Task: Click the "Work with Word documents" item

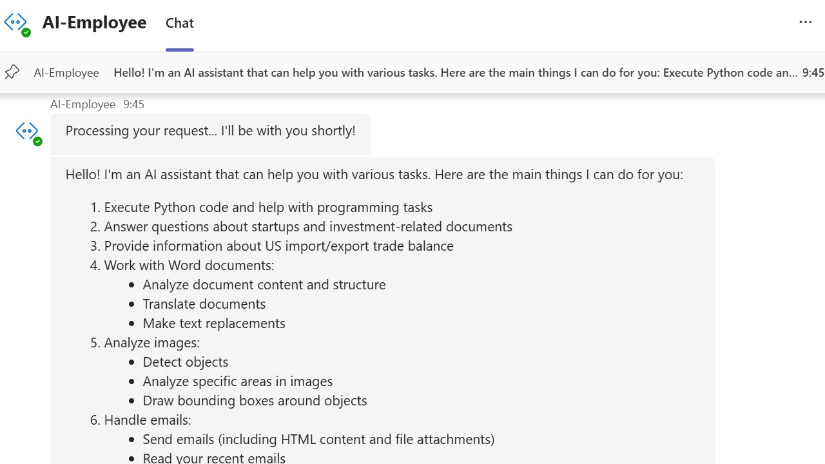Action: tap(189, 266)
